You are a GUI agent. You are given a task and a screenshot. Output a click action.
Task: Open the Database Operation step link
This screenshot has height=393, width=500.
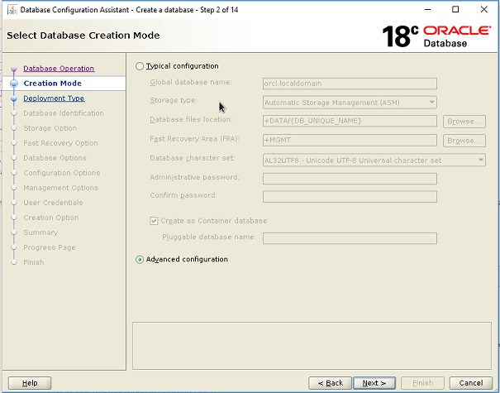59,69
